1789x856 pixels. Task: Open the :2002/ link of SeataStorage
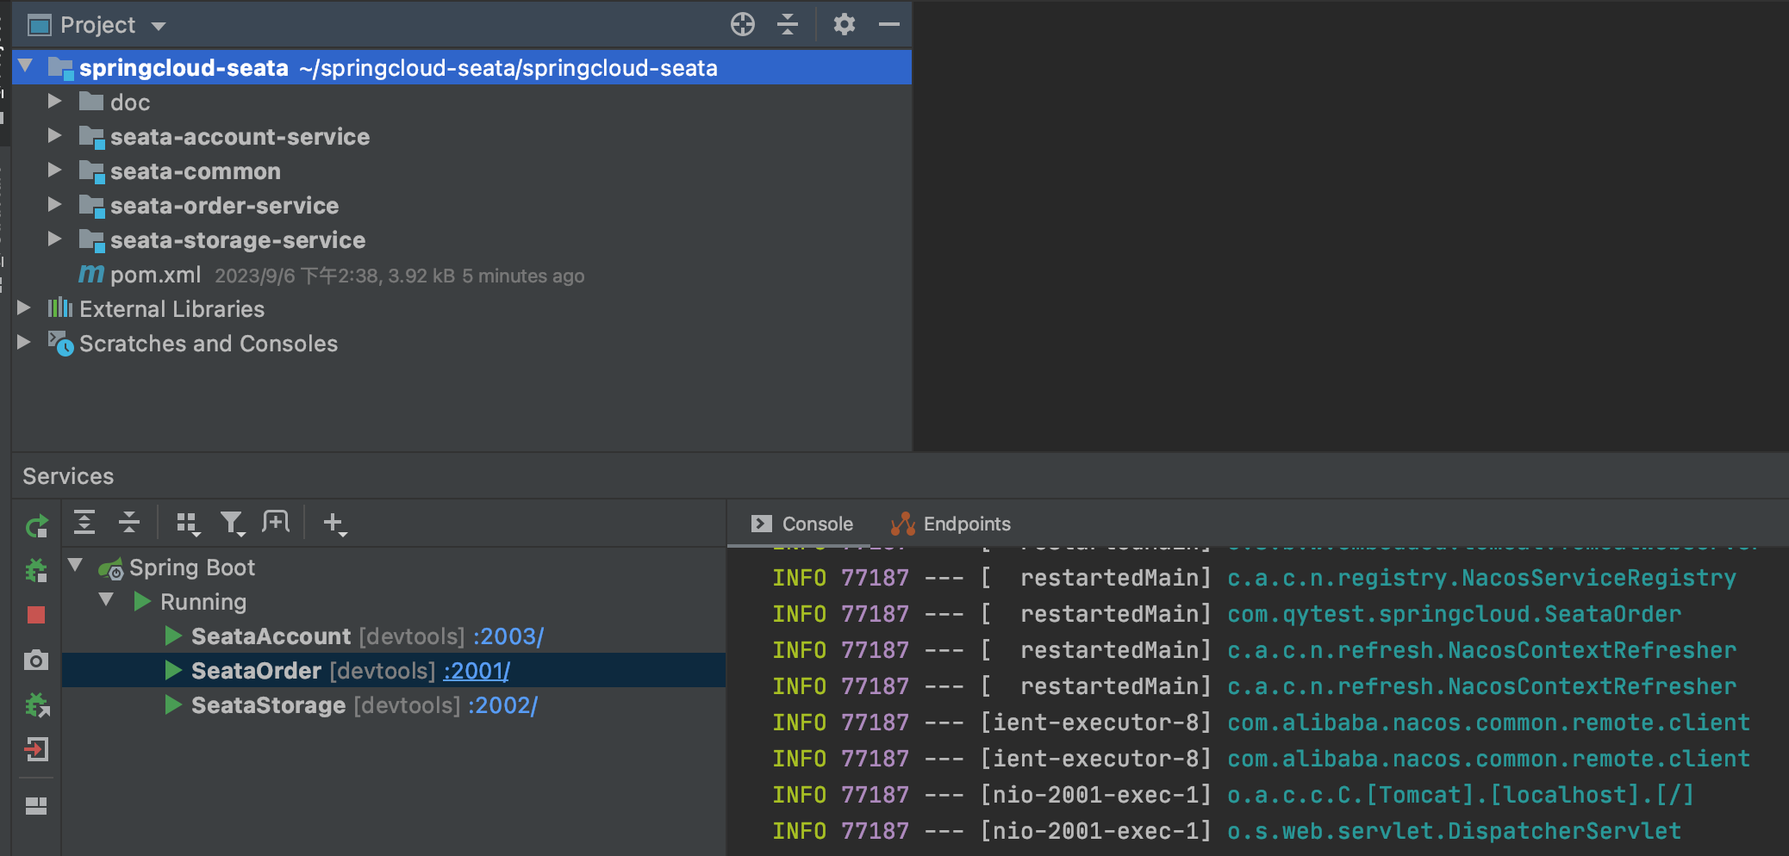point(503,705)
